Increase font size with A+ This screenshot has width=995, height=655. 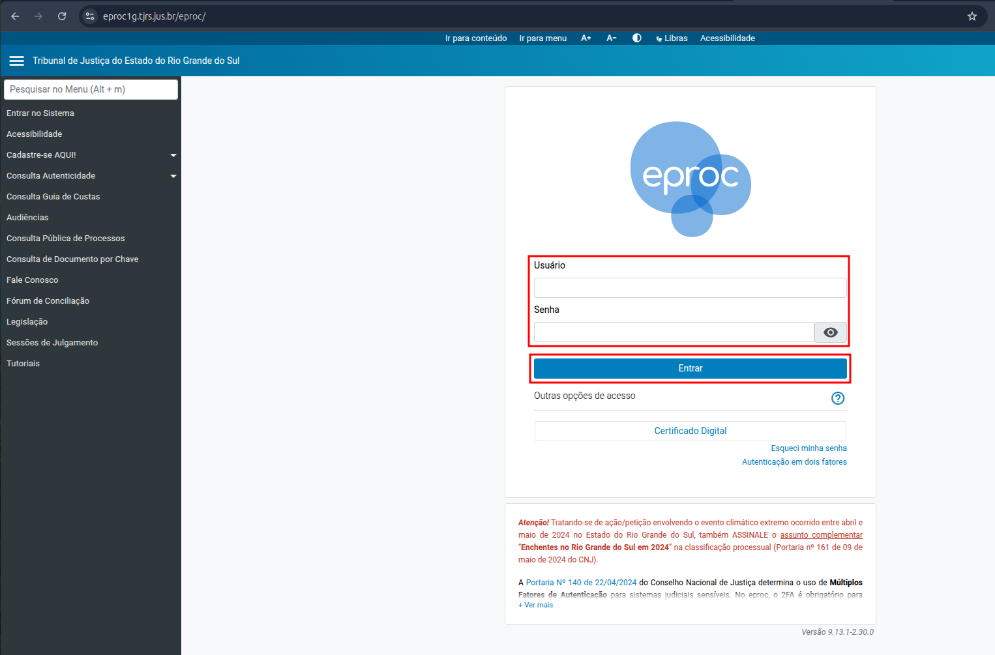586,38
